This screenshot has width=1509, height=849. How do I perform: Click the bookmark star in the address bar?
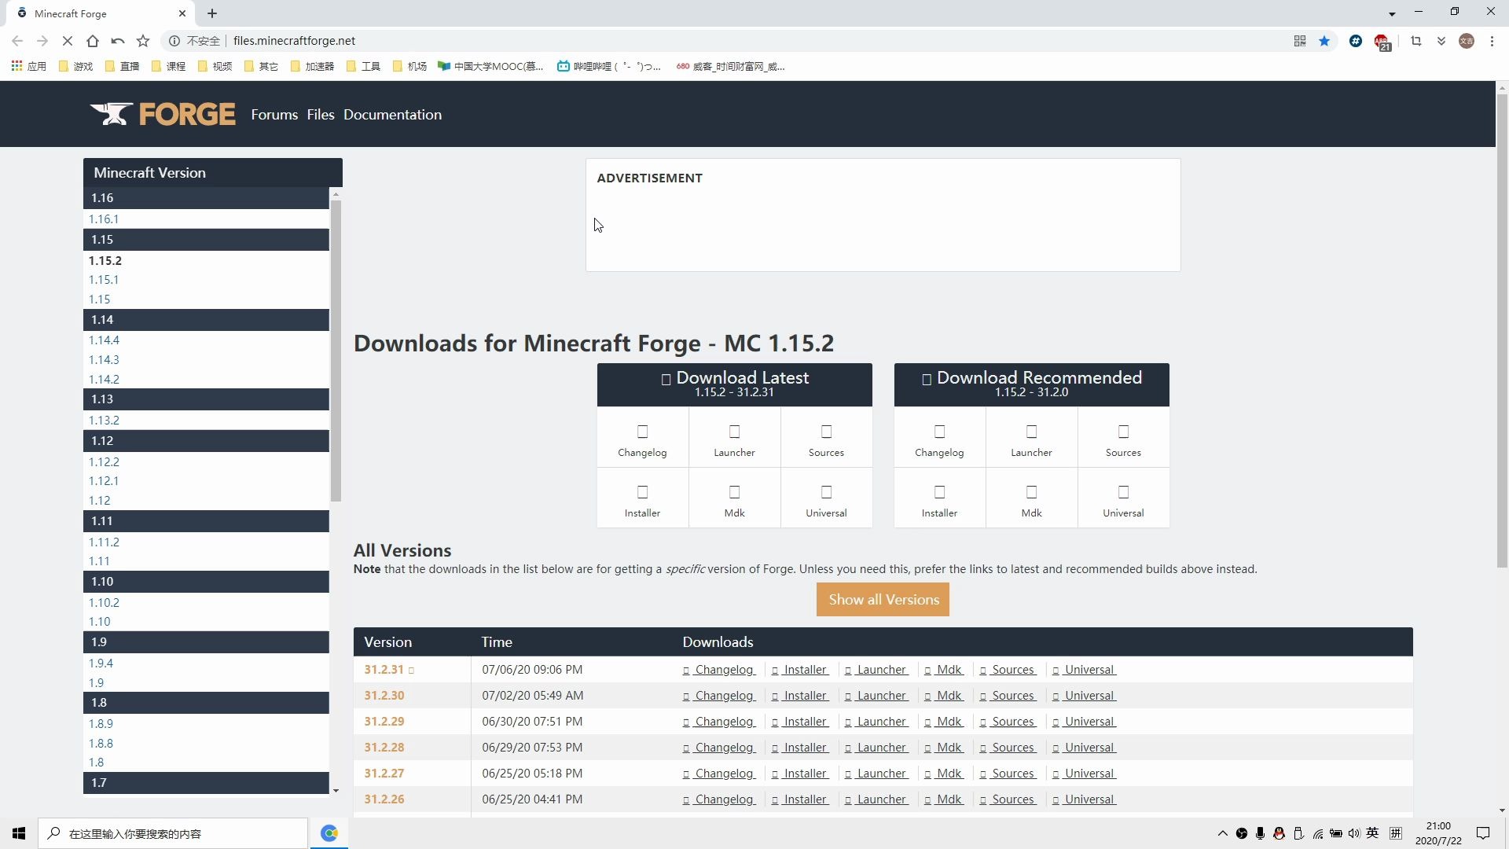[1324, 41]
